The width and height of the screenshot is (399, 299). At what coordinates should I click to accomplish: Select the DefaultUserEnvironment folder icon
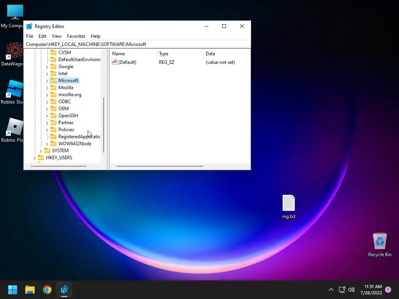click(x=53, y=60)
